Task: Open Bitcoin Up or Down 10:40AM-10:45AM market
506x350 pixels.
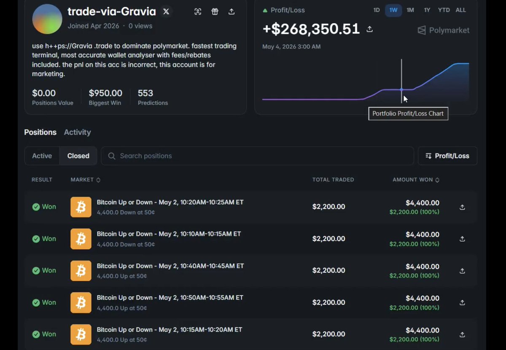Action: (170, 266)
